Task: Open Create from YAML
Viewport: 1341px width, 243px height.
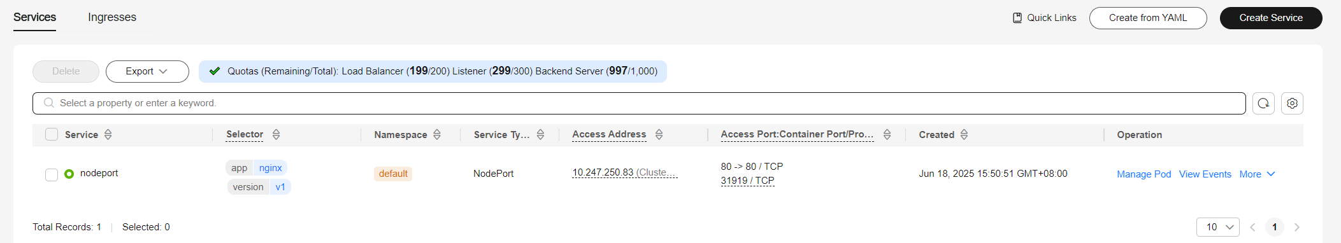Action: [1148, 18]
